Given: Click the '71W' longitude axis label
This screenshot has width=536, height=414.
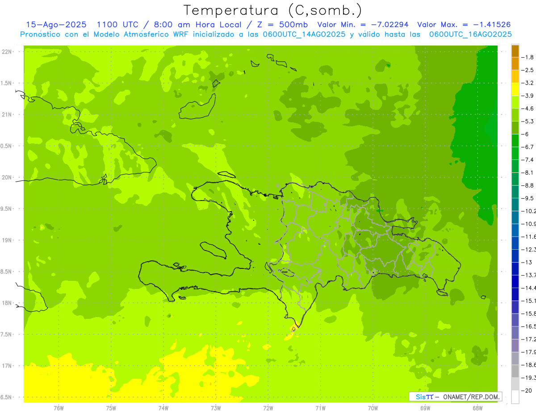Looking at the screenshot, I should click(320, 408).
